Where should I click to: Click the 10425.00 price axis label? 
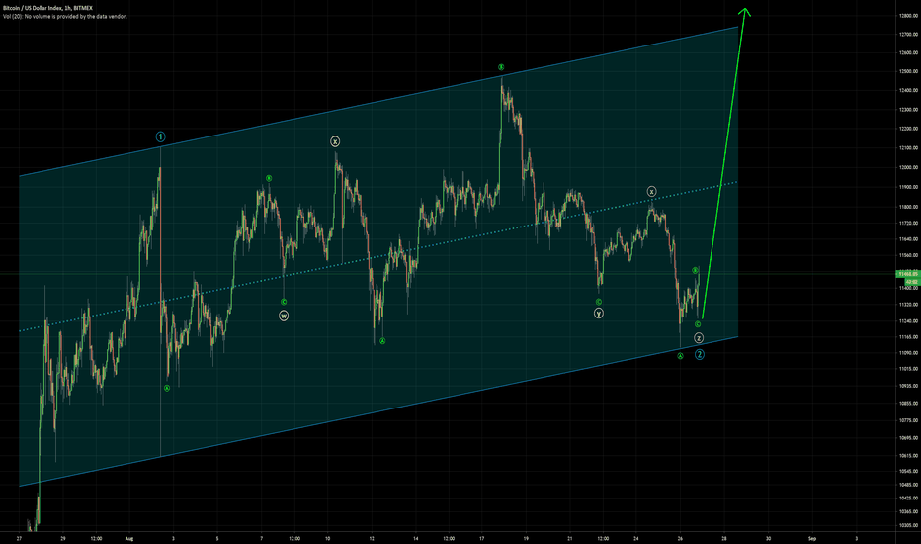908,499
